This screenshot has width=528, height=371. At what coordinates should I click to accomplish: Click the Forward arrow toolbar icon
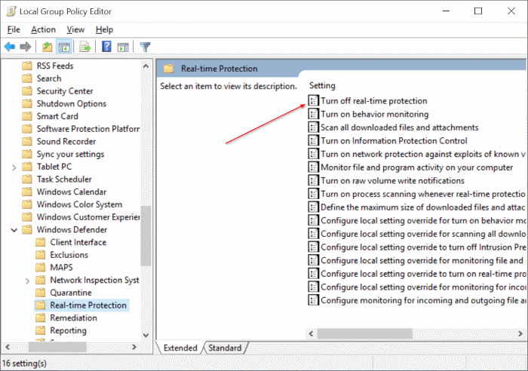[x=26, y=47]
